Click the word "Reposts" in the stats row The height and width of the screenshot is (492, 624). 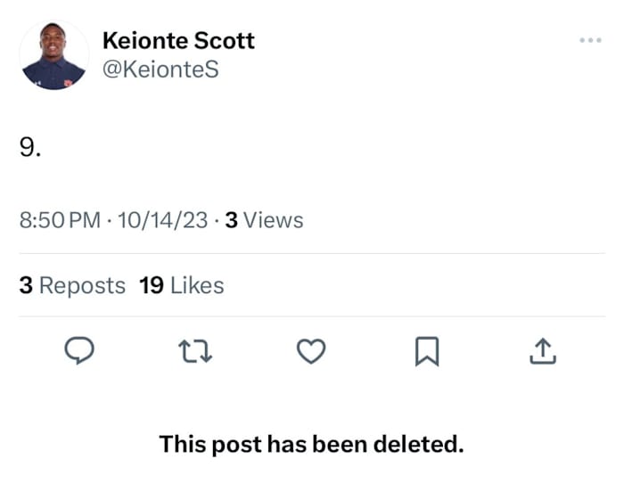(x=83, y=285)
